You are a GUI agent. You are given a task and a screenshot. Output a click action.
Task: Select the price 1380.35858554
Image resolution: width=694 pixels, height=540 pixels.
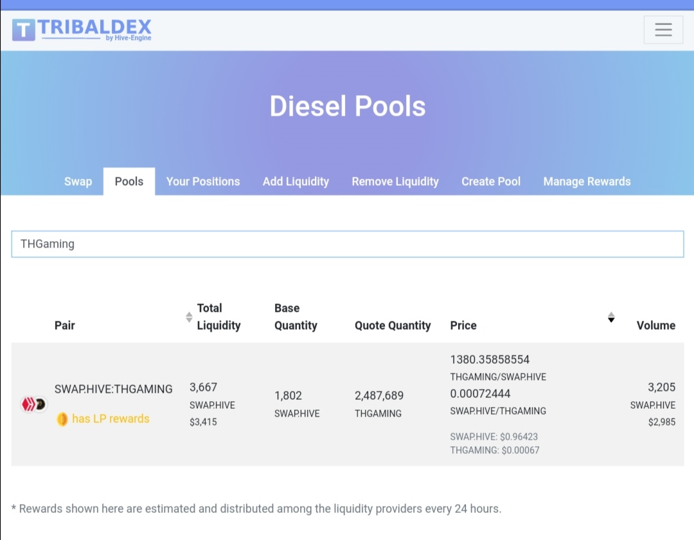[x=490, y=359]
